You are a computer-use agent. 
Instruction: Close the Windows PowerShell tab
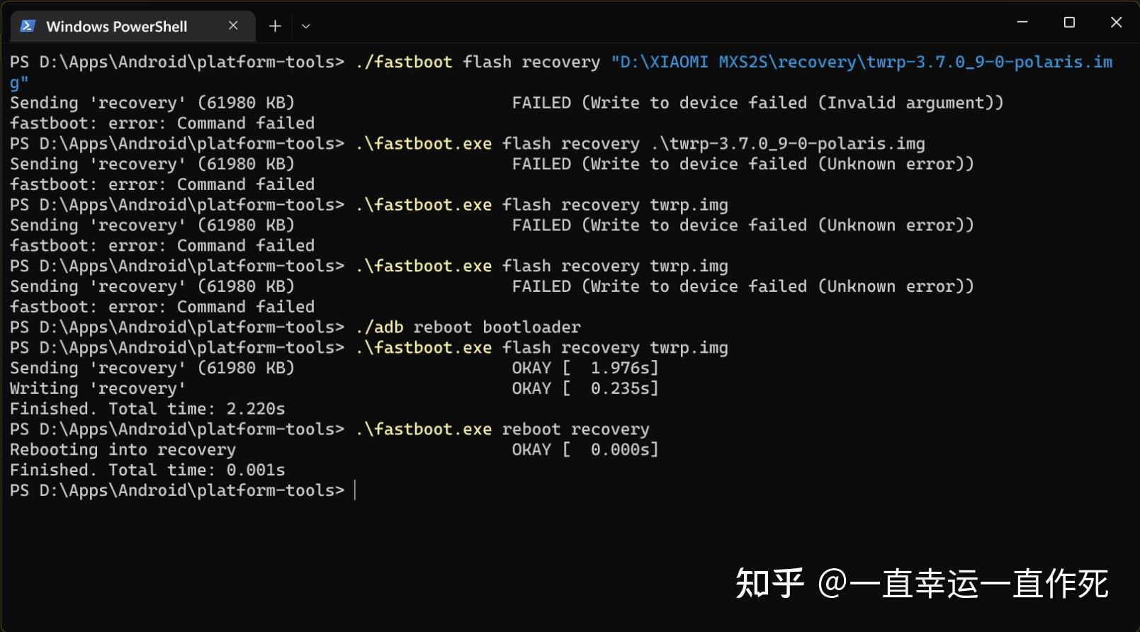coord(233,26)
